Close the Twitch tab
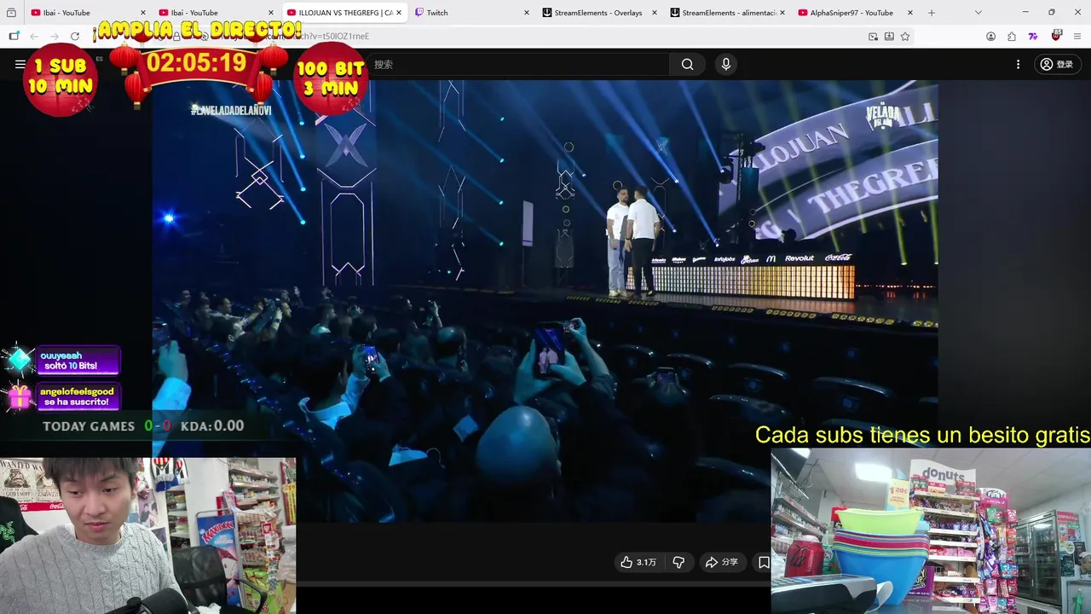 526,13
